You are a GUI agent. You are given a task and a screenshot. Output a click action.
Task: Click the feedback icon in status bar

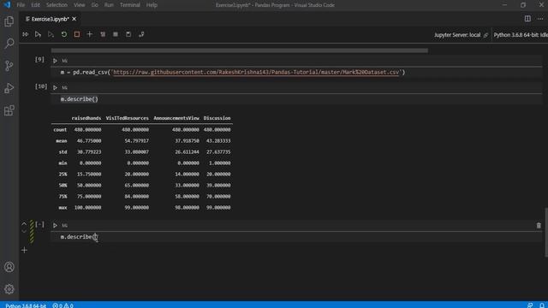coord(530,305)
